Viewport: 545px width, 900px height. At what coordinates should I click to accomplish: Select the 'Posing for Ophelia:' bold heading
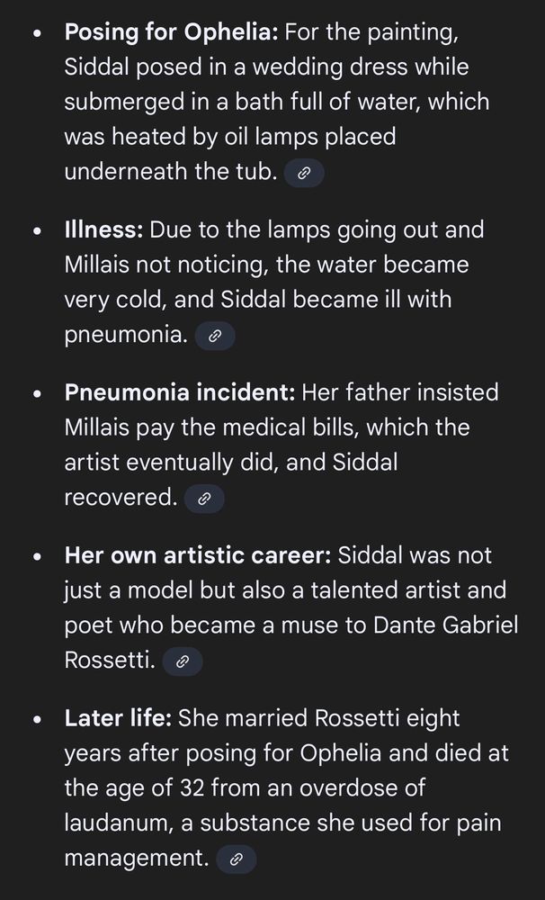[x=172, y=32]
